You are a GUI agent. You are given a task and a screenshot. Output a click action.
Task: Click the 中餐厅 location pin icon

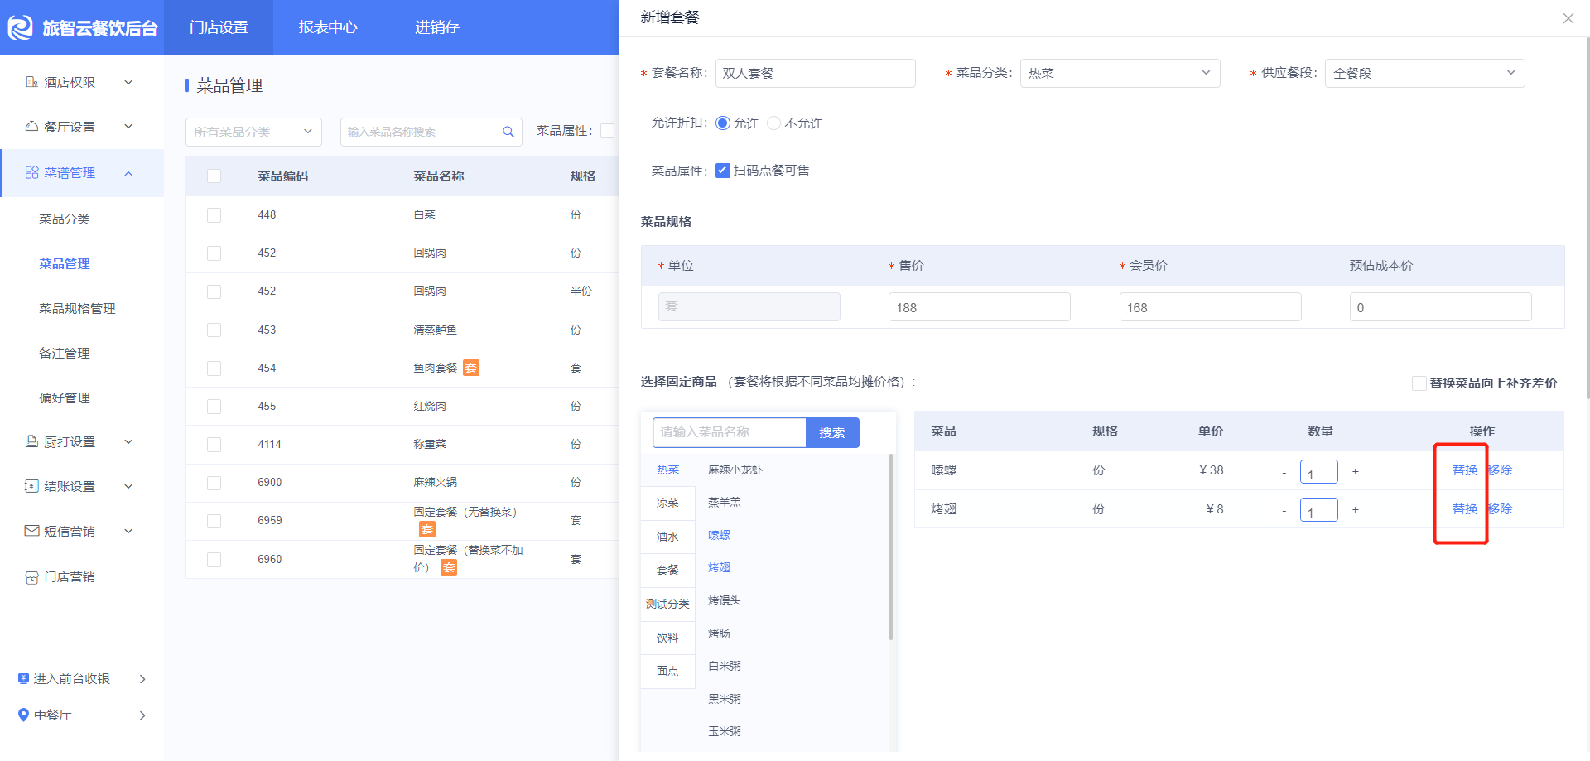pyautogui.click(x=23, y=715)
